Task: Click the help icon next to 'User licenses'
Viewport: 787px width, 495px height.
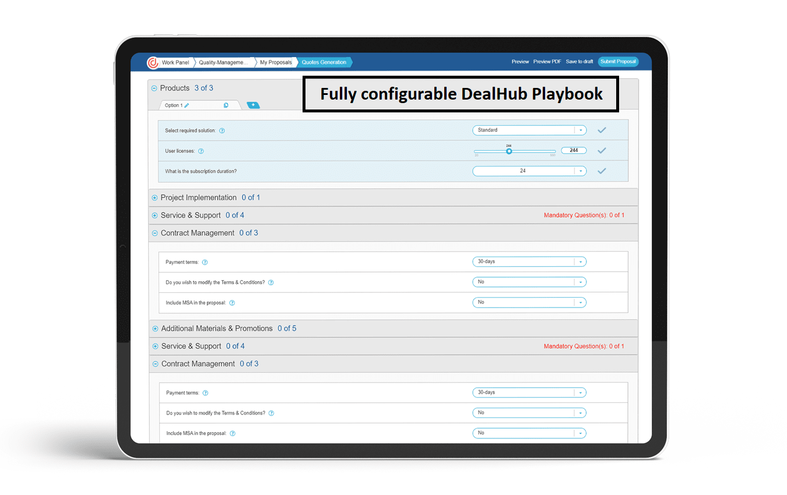Action: [x=201, y=150]
